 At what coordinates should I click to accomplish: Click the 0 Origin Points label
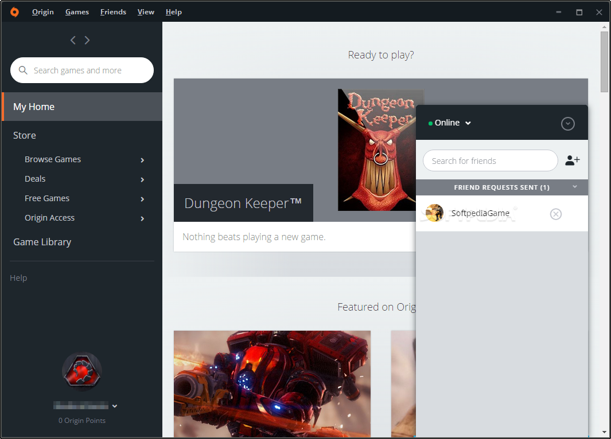82,420
